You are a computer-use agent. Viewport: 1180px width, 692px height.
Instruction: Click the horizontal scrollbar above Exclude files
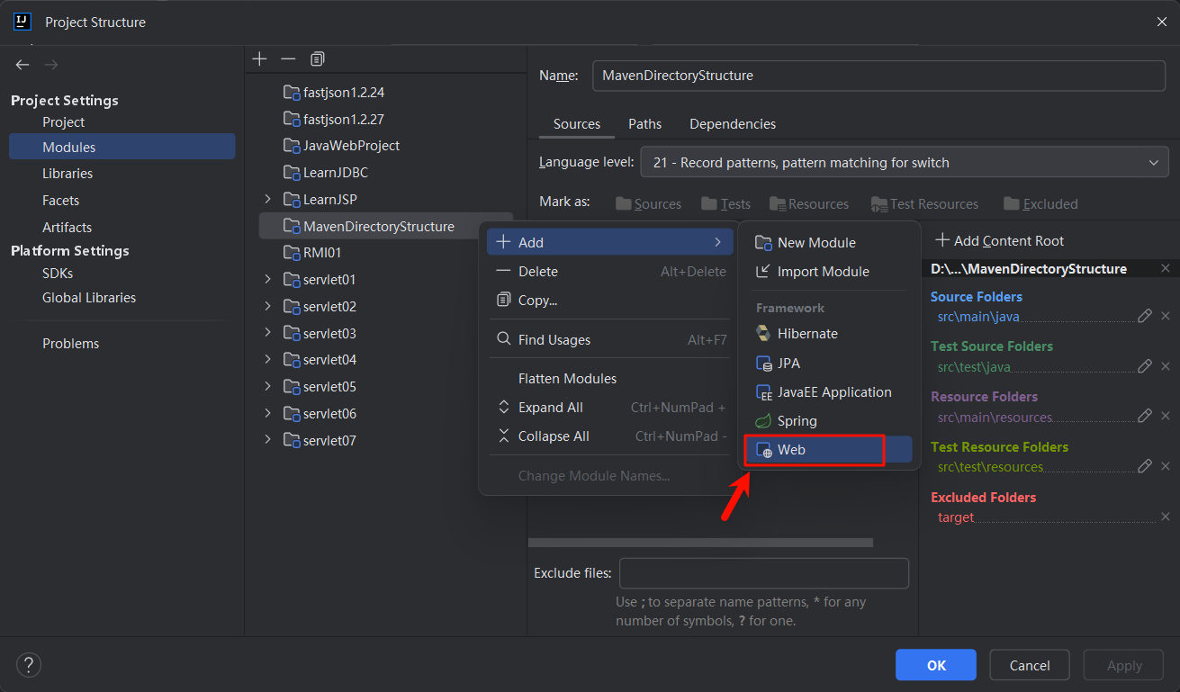[x=700, y=543]
